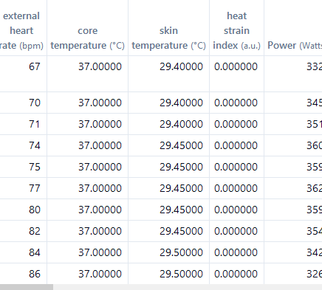Click heat strain index 0.000000 in the 71 bpm row
This screenshot has width=322, height=290.
[236, 124]
